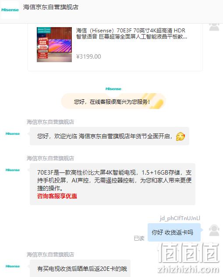Open the 70E3F TV product thumbnail
This screenshot has height=277, width=223.
tap(54, 45)
